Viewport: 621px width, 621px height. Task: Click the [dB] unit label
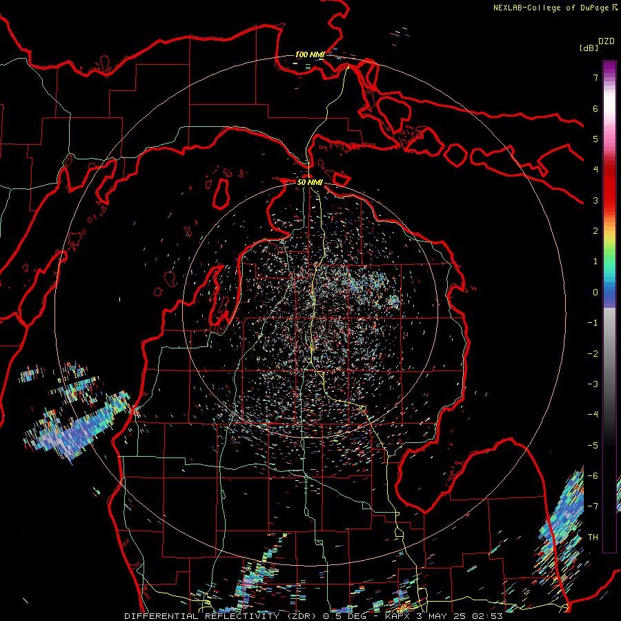click(589, 48)
